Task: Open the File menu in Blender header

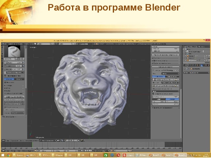Action: [x=8, y=44]
